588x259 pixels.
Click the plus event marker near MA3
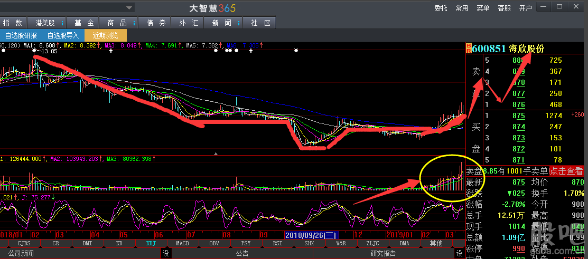[x=110, y=50]
